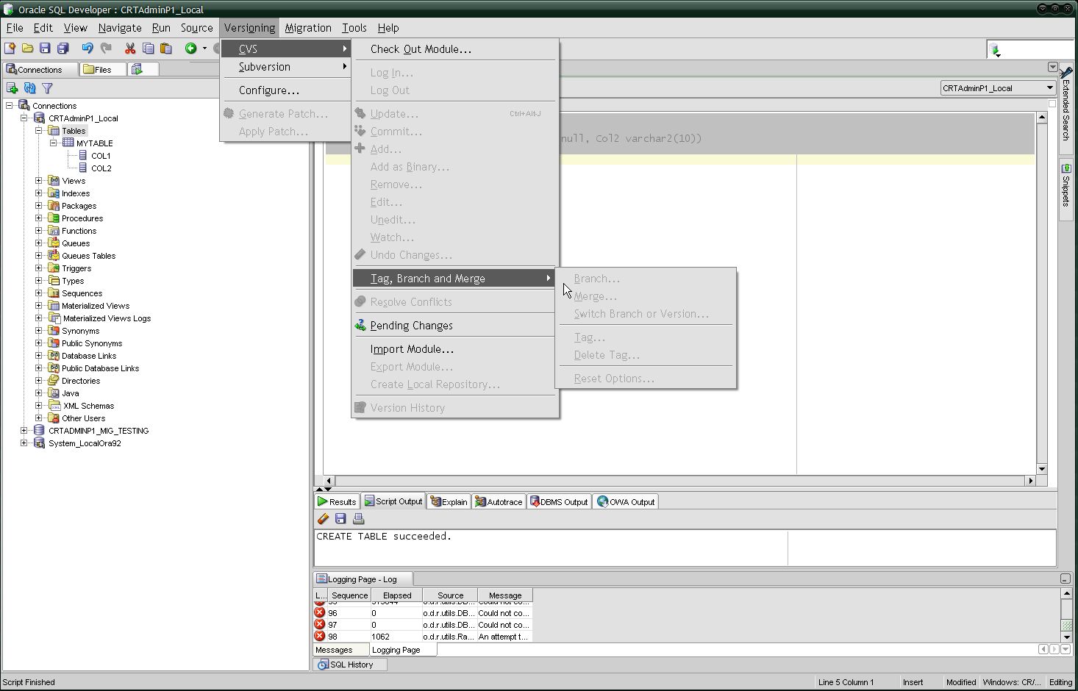Viewport: 1078px width, 691px height.
Task: Click the Save All toolbar icon
Action: (63, 49)
